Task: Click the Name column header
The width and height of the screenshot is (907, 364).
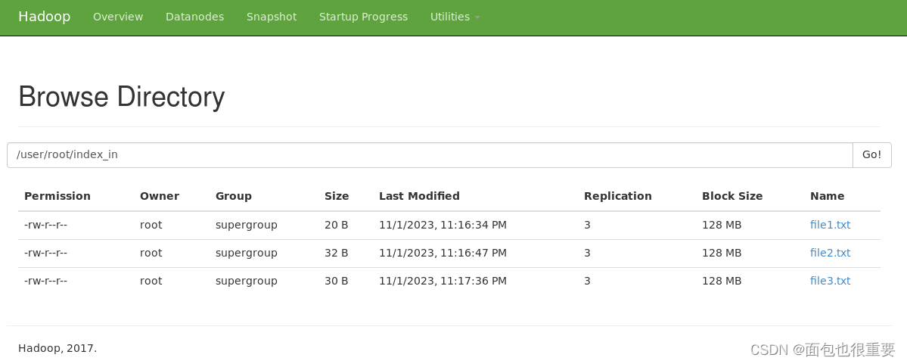Action: (827, 196)
